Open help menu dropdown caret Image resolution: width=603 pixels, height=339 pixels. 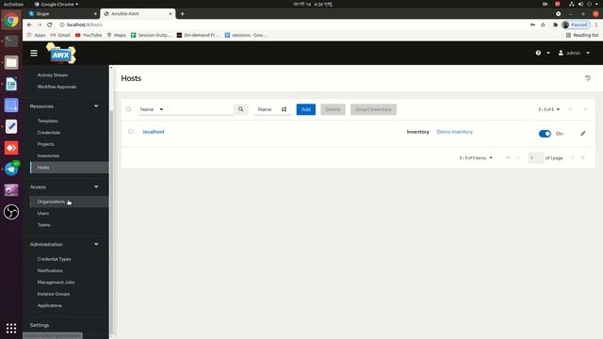pyautogui.click(x=548, y=53)
